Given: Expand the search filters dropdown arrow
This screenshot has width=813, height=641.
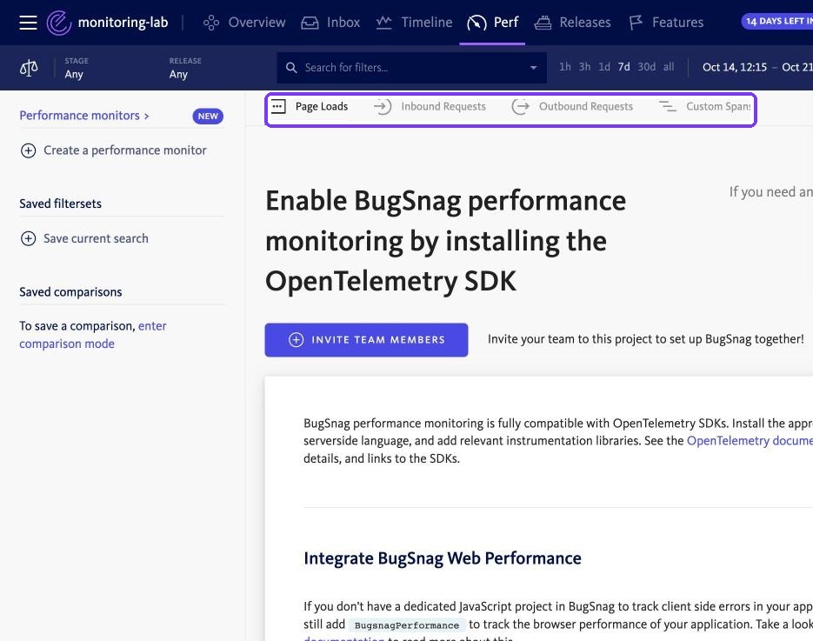Looking at the screenshot, I should pos(533,68).
